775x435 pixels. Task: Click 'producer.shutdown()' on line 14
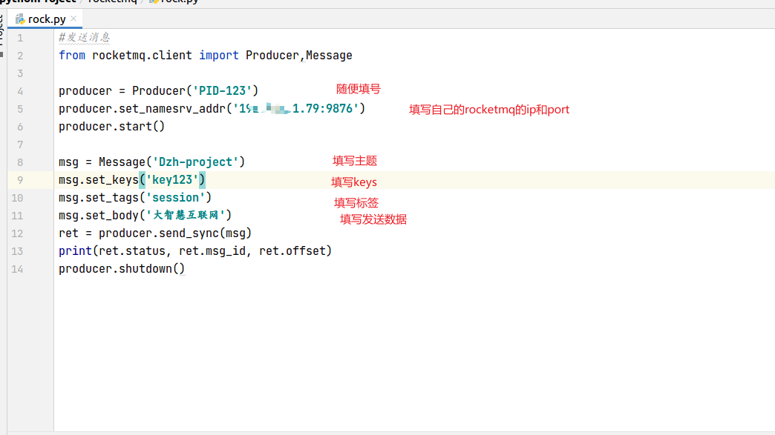(x=122, y=268)
